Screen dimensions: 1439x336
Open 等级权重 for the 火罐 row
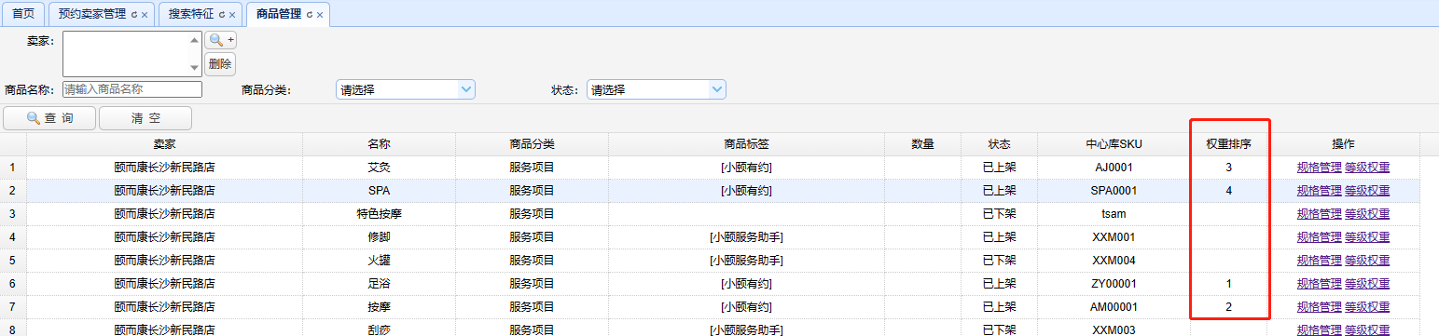pos(1367,261)
